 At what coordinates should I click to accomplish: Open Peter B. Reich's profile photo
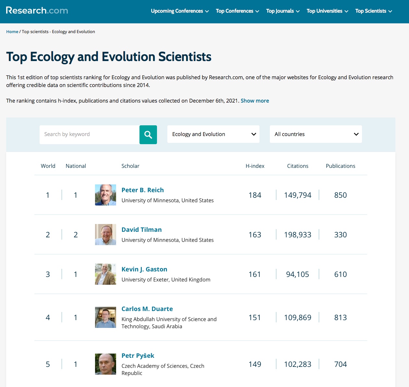pyautogui.click(x=105, y=195)
